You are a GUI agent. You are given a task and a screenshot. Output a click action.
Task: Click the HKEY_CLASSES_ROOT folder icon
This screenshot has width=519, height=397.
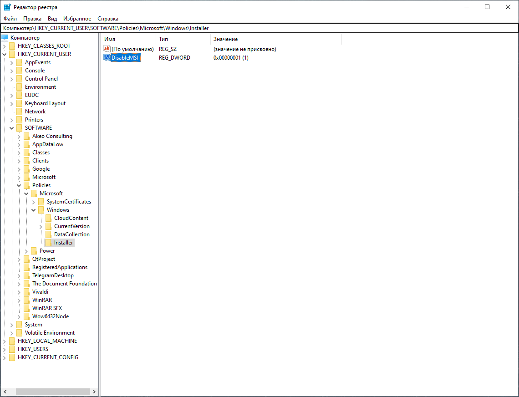(x=12, y=46)
